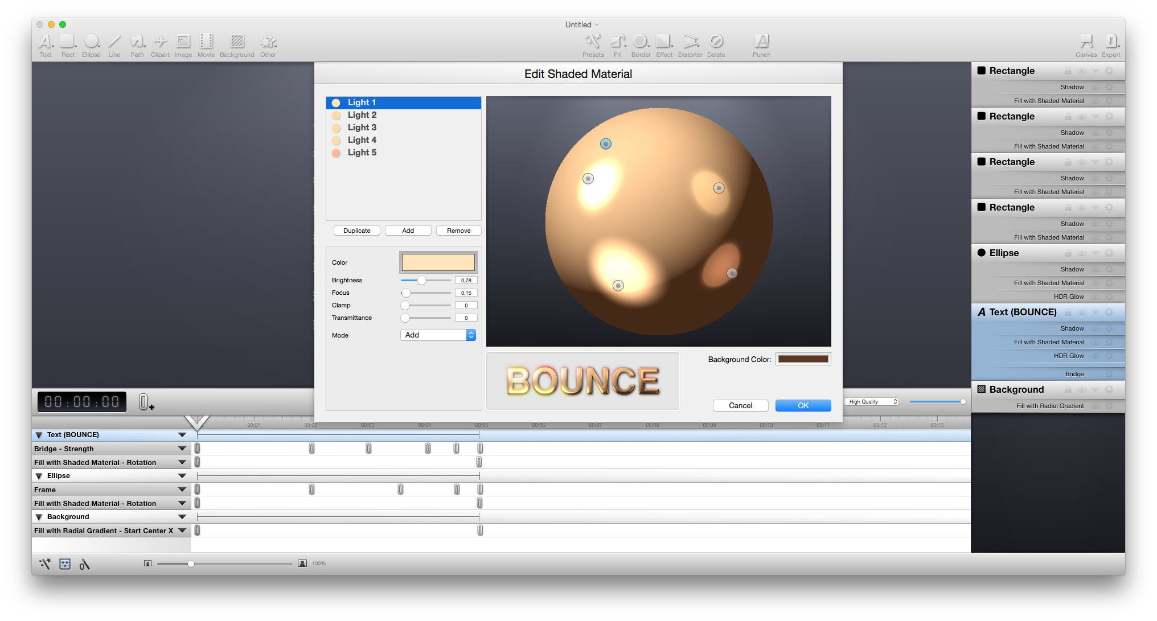Confirm with the OK button
The height and width of the screenshot is (621, 1157).
(x=803, y=405)
